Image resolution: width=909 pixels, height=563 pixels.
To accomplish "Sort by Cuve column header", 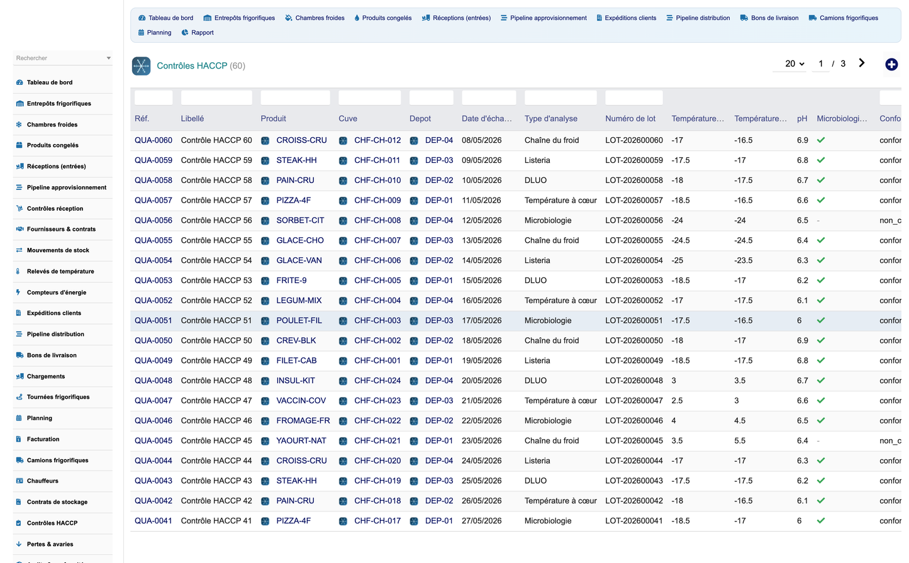I will click(x=348, y=118).
